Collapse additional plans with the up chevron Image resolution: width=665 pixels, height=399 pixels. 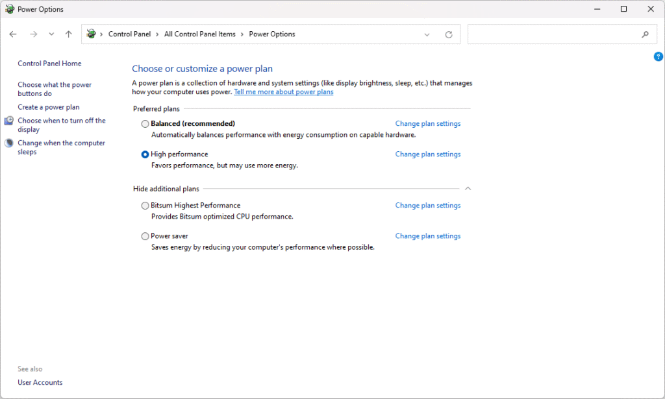coord(468,189)
